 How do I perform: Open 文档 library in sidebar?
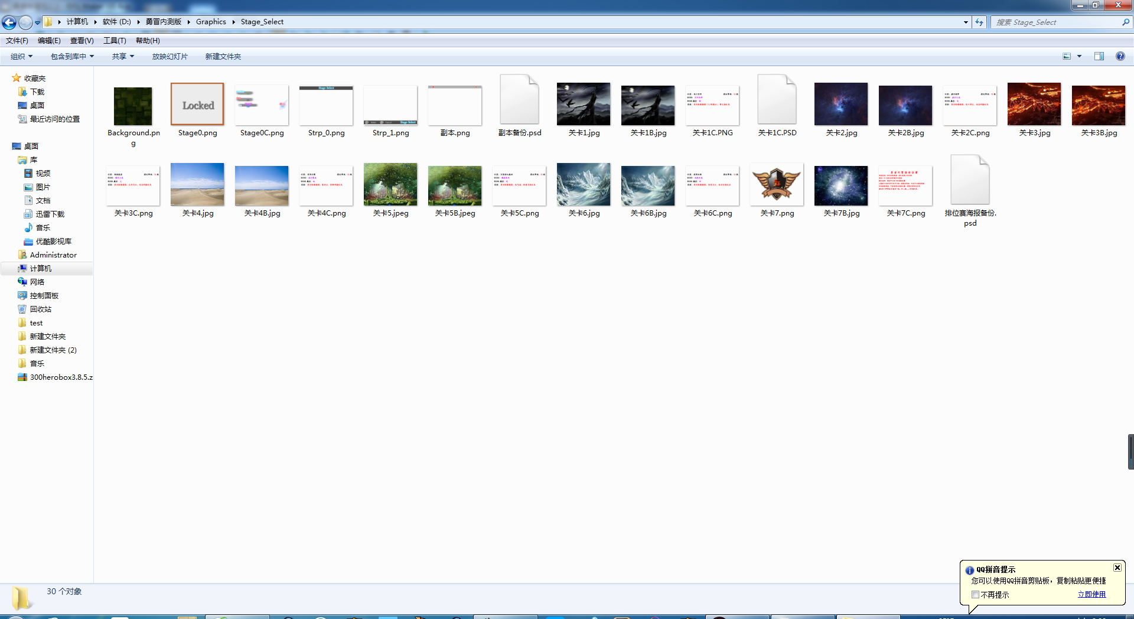[37, 200]
